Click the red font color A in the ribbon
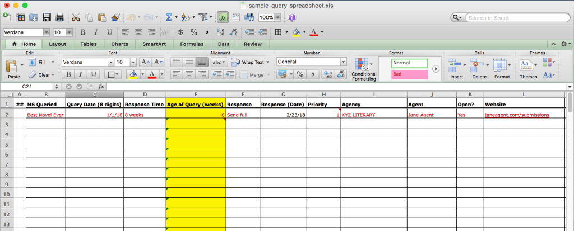The width and height of the screenshot is (574, 231). [x=152, y=74]
